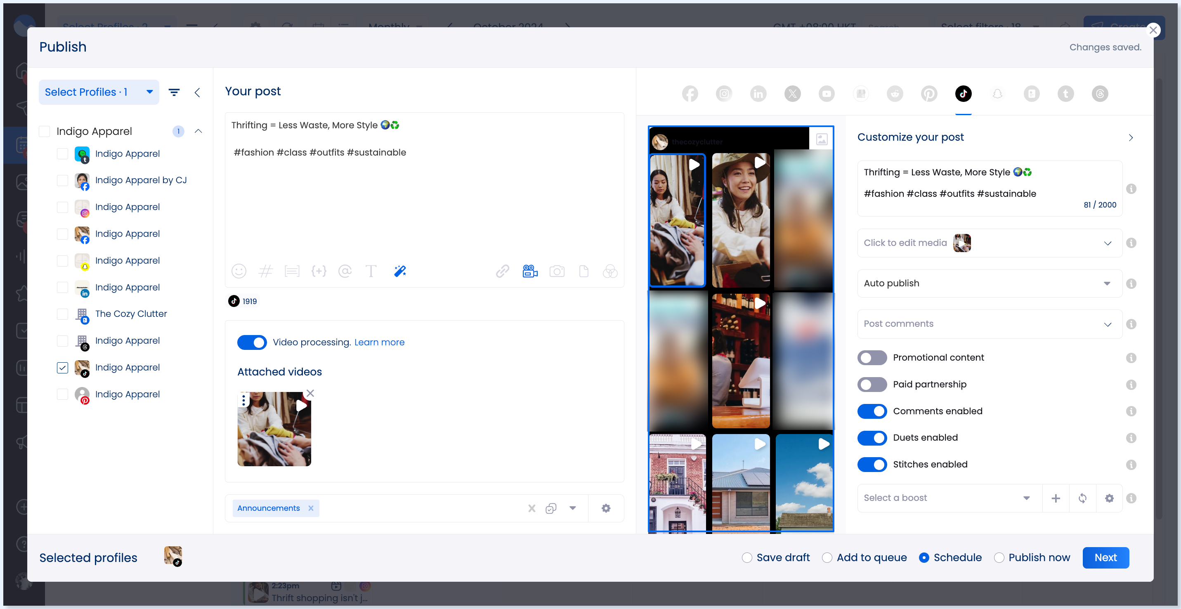Remove the Announcements label tag

(311, 508)
